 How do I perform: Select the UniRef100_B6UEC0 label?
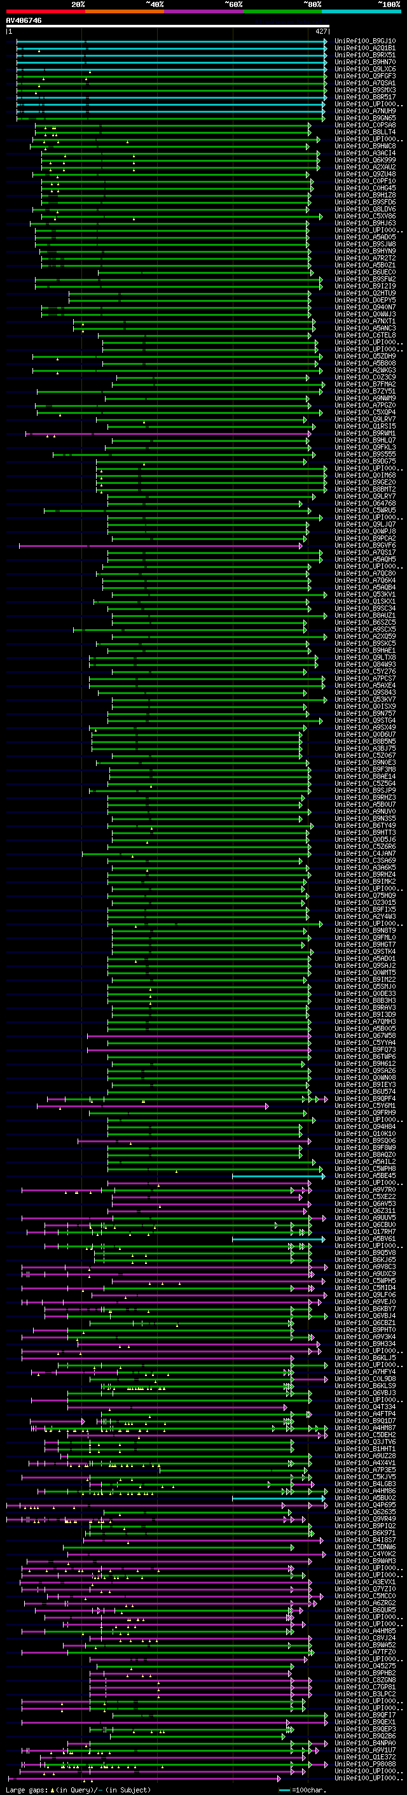click(x=364, y=273)
